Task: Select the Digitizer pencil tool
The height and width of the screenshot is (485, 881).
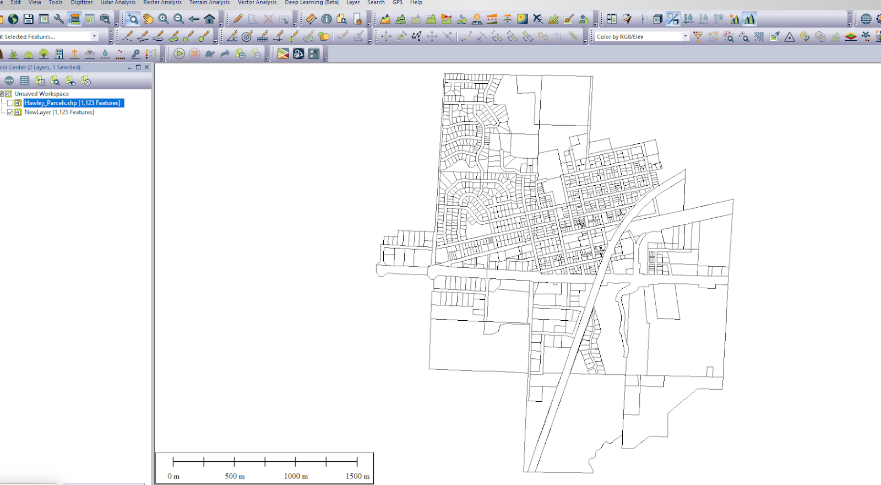Action: tap(238, 19)
